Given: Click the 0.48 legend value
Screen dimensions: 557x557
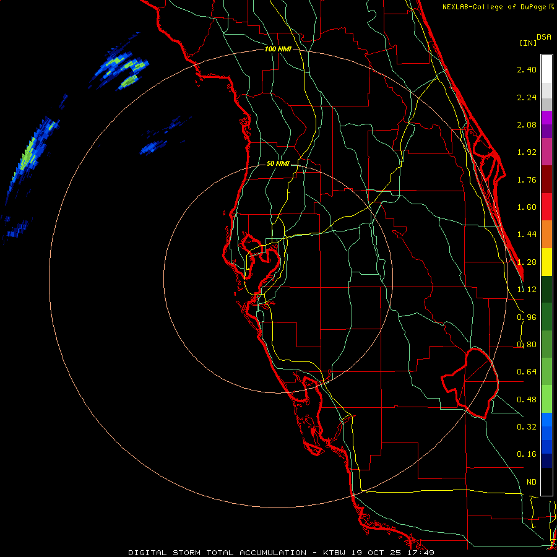Looking at the screenshot, I should click(527, 400).
